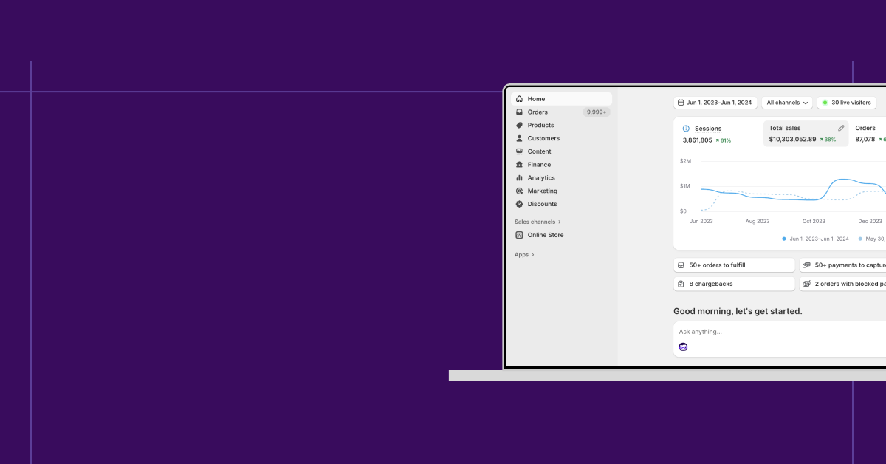Click the inbox icon on orders to fulfill

click(x=681, y=265)
